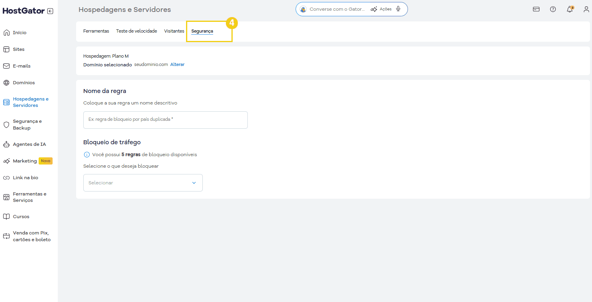Image resolution: width=592 pixels, height=302 pixels.
Task: Activate the microphone in the Gator search bar
Action: point(398,9)
